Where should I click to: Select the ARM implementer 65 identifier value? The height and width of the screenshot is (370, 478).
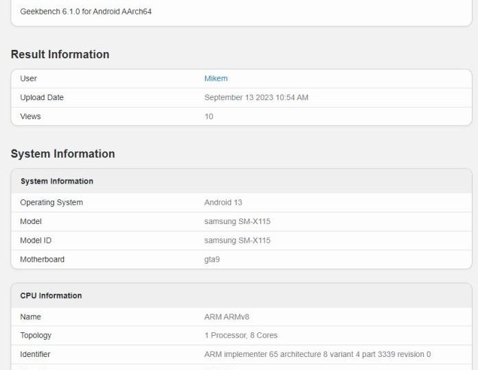(317, 354)
